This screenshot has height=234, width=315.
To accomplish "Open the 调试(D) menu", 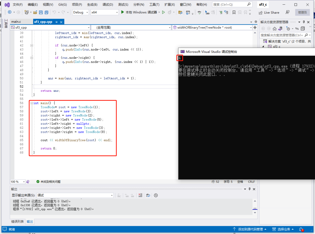I will [x=108, y=4].
